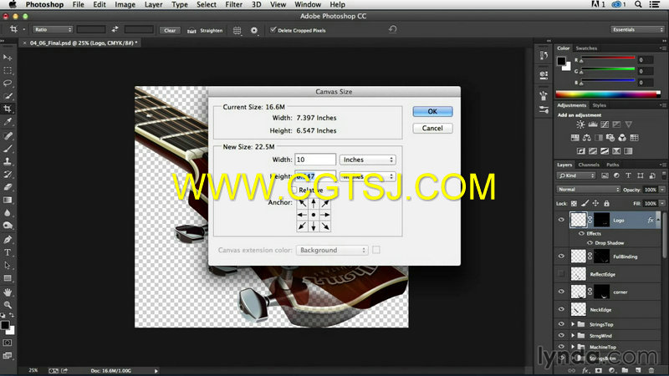Screen dimensions: 669x376
Task: Open the crop Ratio preset dropdown
Action: click(53, 29)
